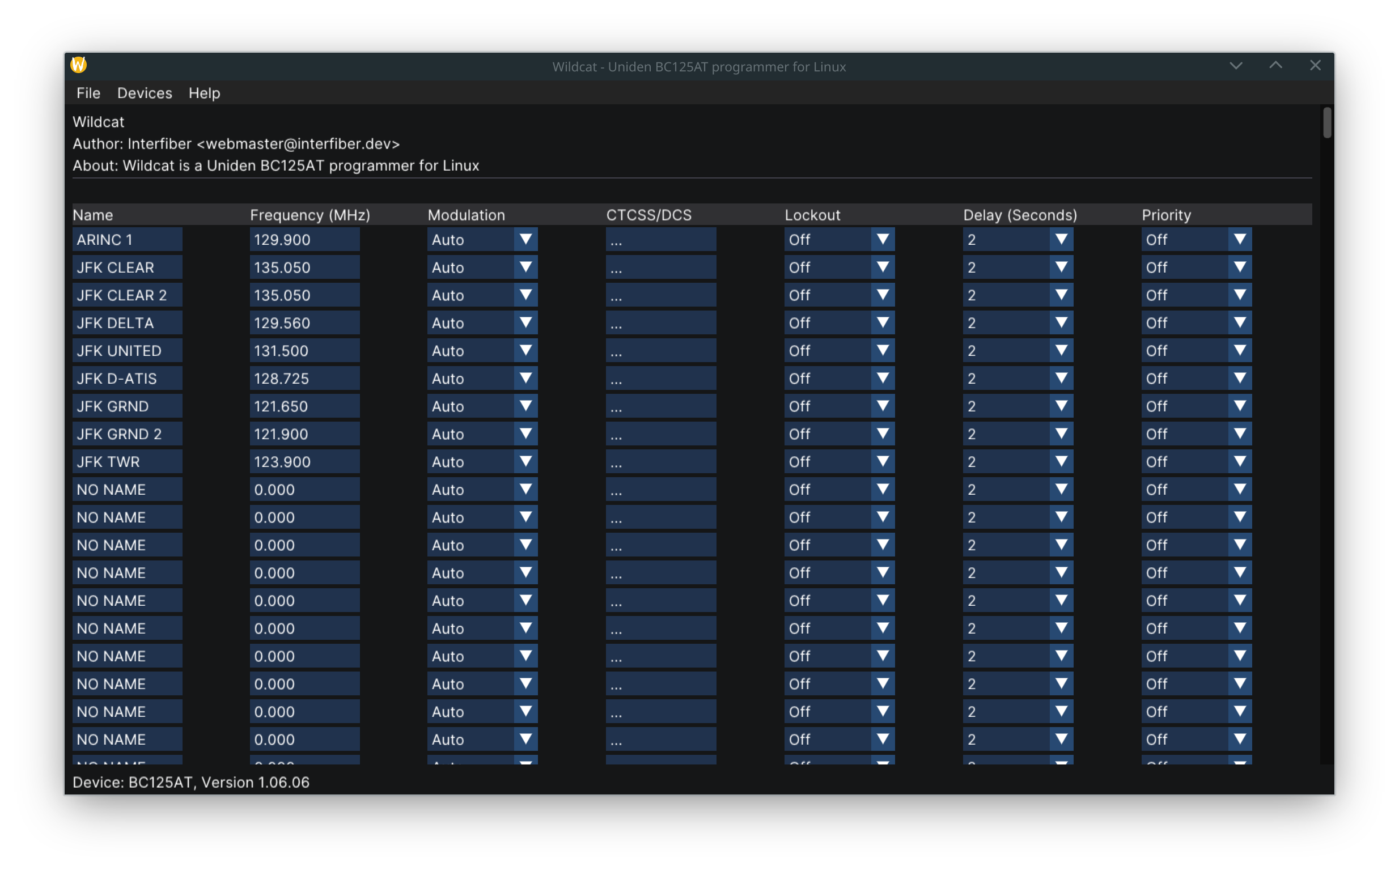
Task: Edit the JFK TWR name field
Action: point(128,461)
